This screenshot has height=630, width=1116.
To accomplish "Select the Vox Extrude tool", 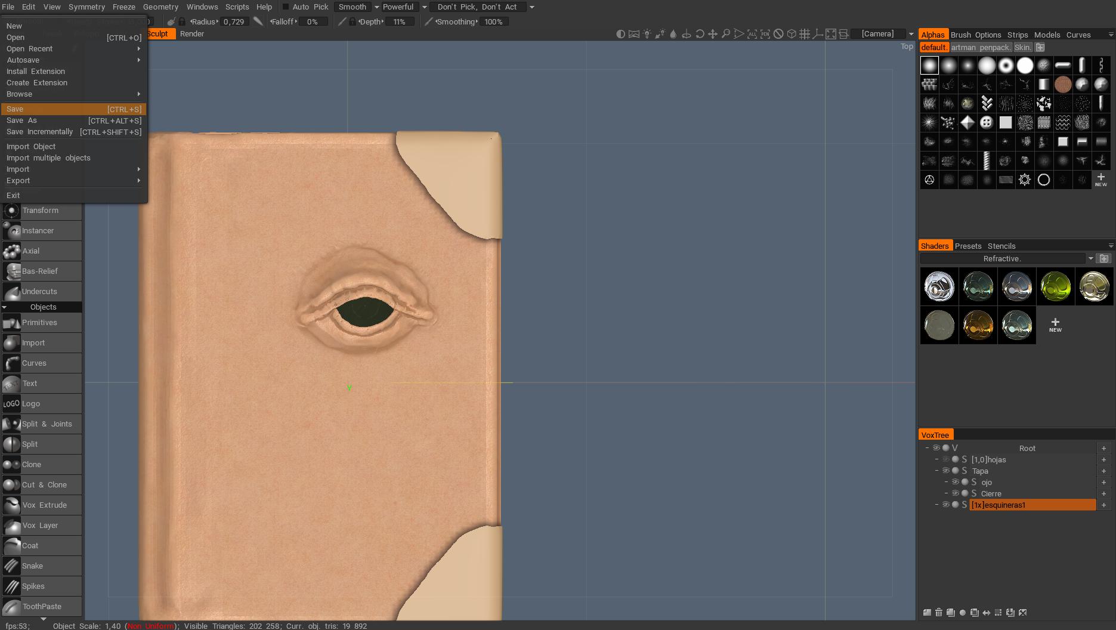I will pyautogui.click(x=41, y=505).
